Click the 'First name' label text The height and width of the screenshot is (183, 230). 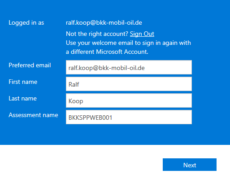[x=23, y=82]
